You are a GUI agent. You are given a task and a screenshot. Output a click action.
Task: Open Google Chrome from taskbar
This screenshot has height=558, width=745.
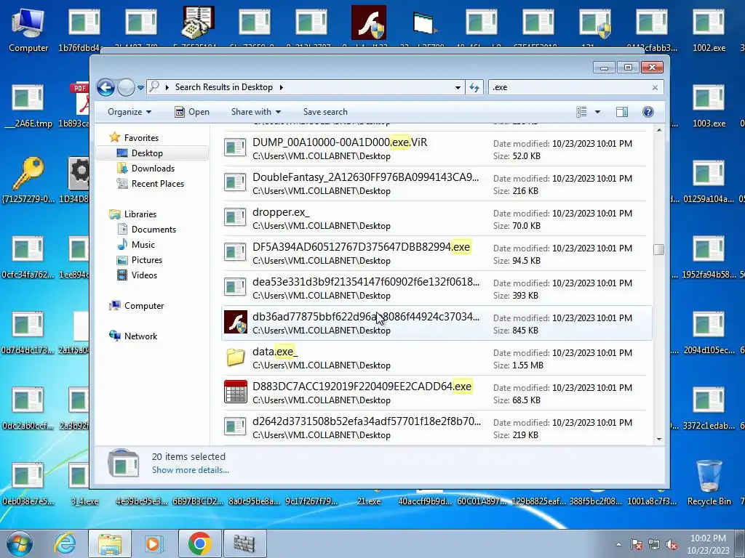point(199,543)
